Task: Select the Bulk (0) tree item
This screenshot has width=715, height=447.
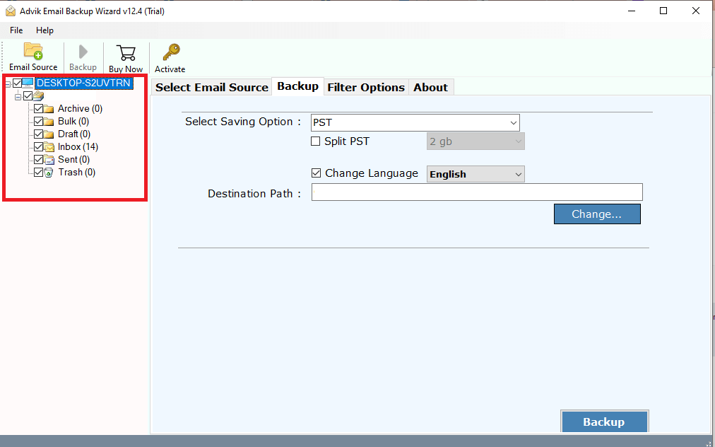Action: pyautogui.click(x=73, y=122)
